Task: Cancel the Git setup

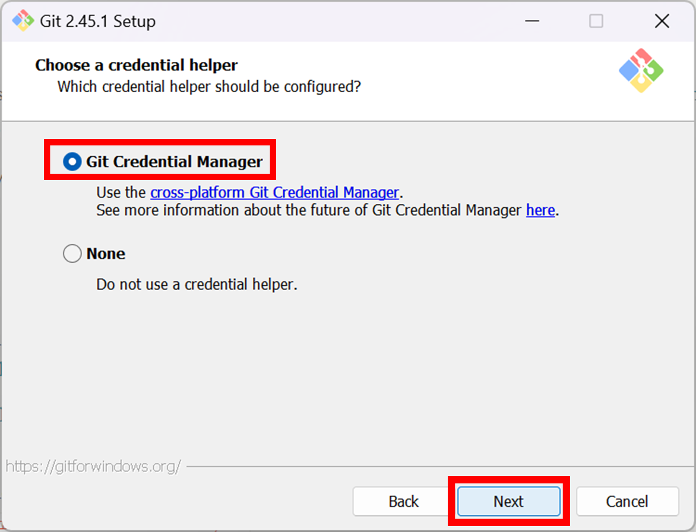Action: pos(627,501)
